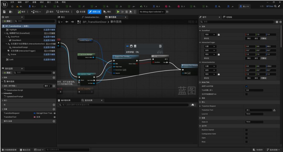Expand the Interaction function category

pyautogui.click(x=2, y=93)
